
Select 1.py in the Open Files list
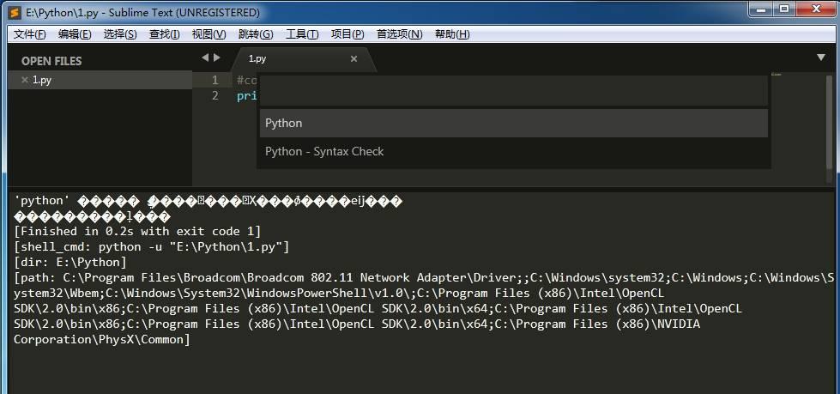100,80
